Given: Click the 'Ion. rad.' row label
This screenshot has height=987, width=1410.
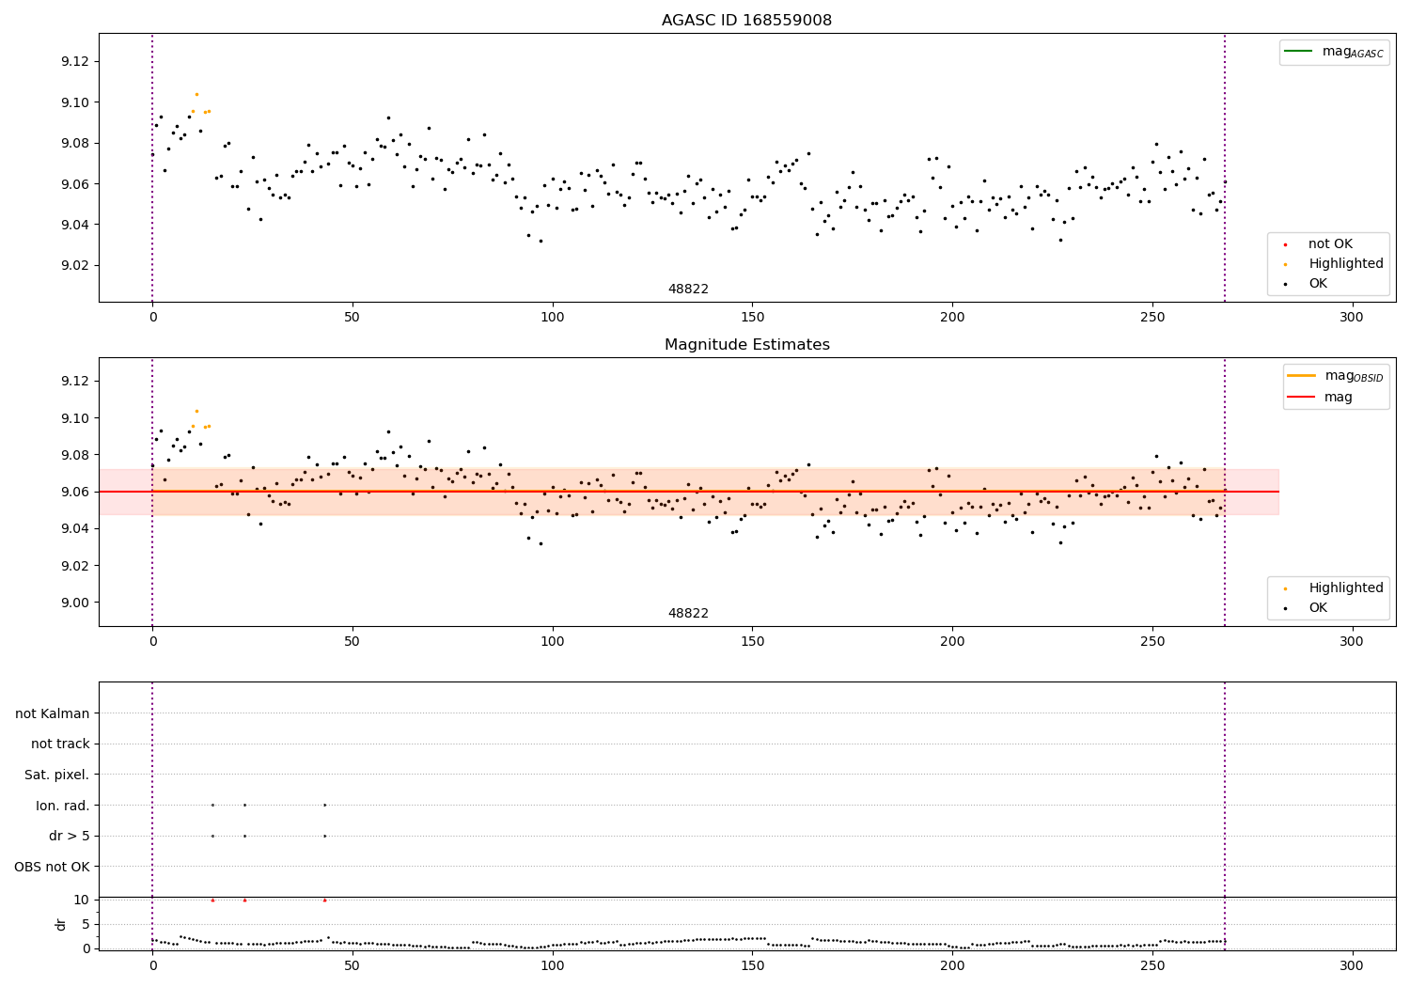Looking at the screenshot, I should (62, 807).
